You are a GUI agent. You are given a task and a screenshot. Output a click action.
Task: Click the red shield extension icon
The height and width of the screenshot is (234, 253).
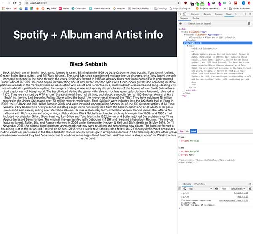pos(186,3)
